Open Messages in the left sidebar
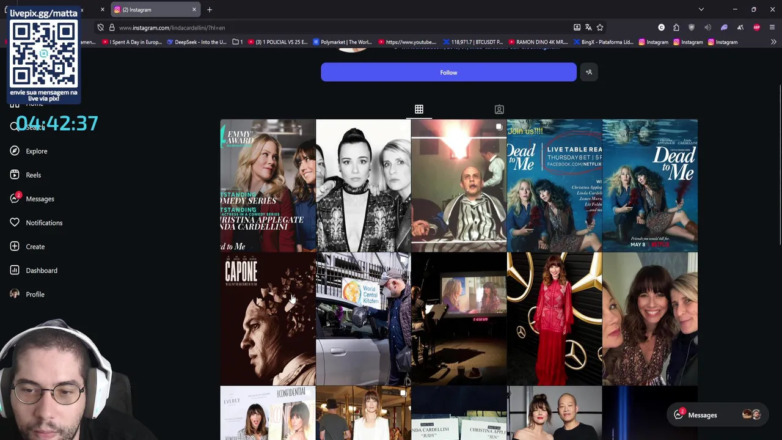Screen dimensions: 782x440 coord(40,199)
